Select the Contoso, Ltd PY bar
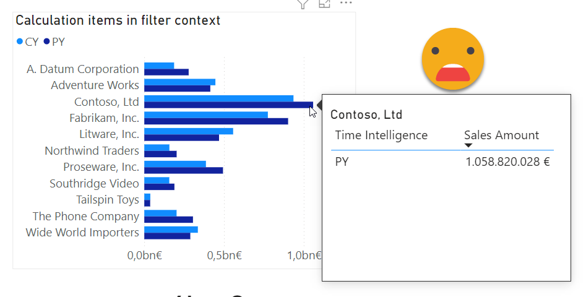The height and width of the screenshot is (297, 586). (x=228, y=105)
